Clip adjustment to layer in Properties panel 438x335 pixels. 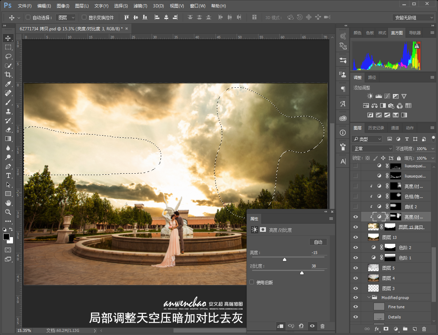(280, 326)
